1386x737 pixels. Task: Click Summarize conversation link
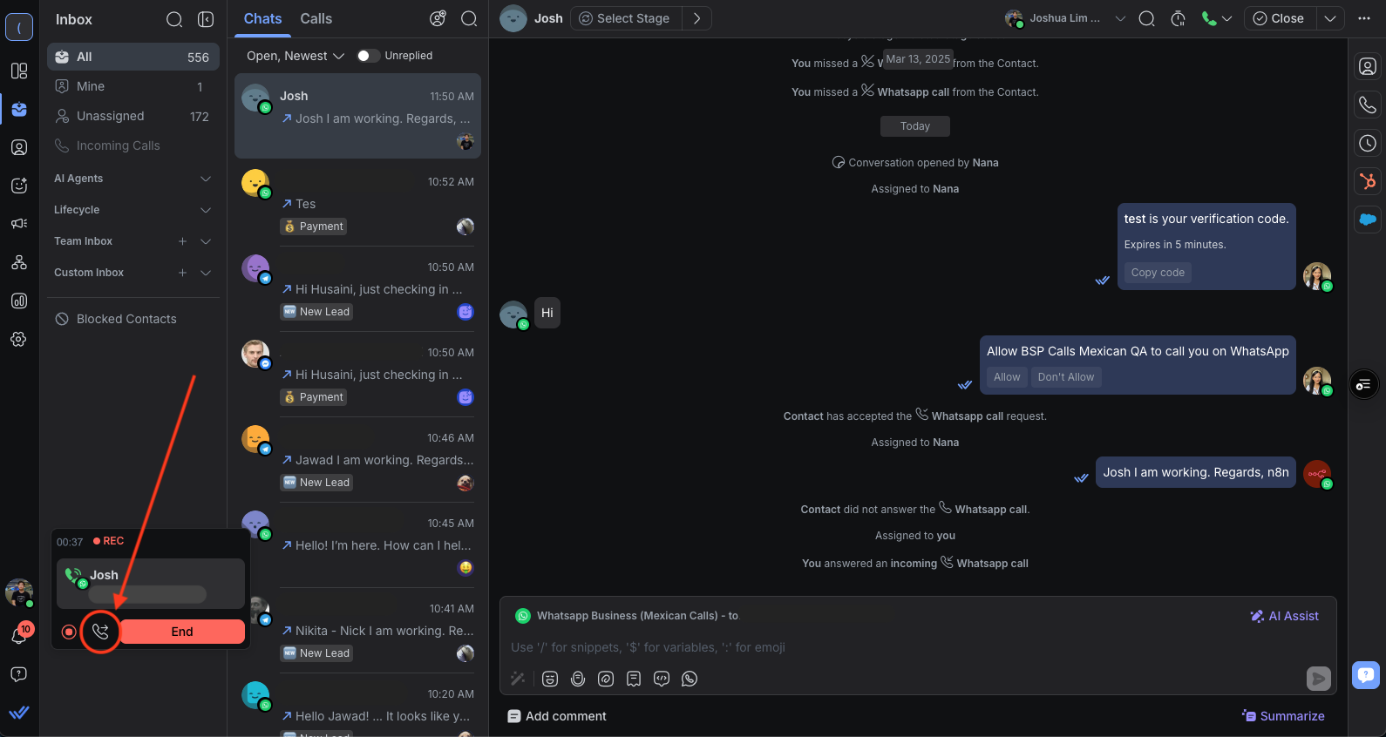1283,716
